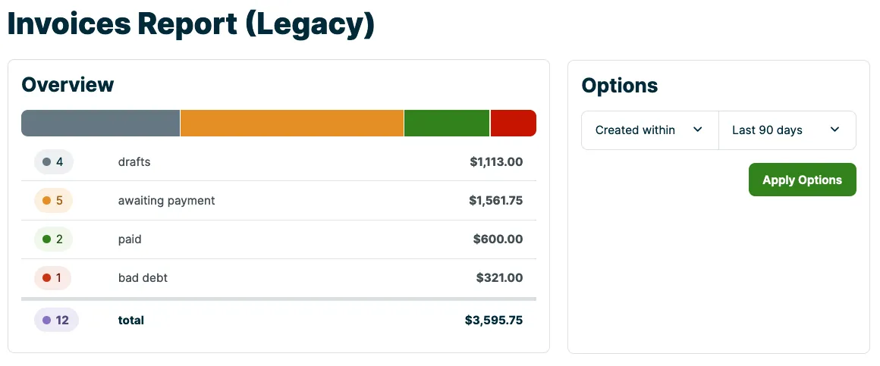Image resolution: width=880 pixels, height=366 pixels.
Task: Click the chevron beside Created within
Action: tap(698, 130)
